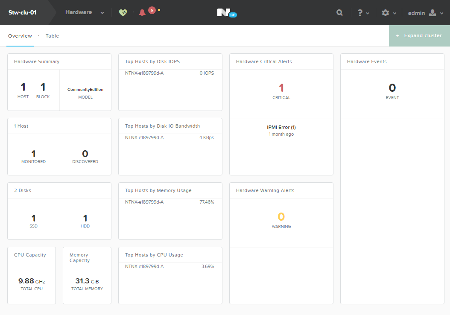Open the search tool
The height and width of the screenshot is (315, 450).
click(x=339, y=12)
